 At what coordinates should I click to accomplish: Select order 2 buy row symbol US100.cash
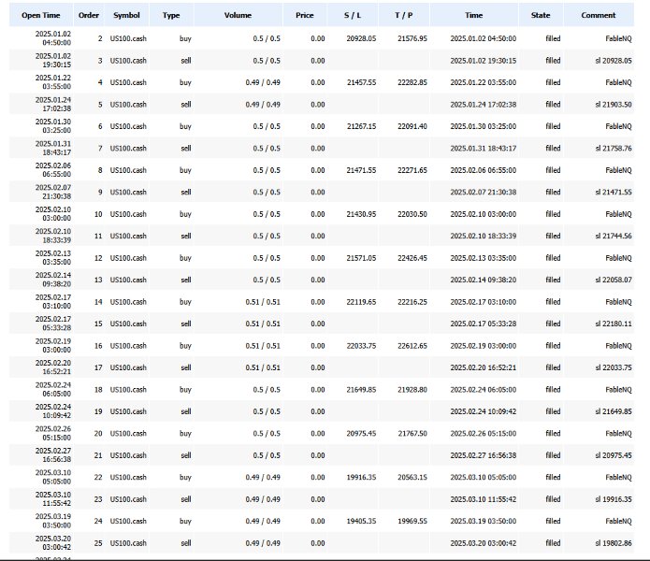128,38
